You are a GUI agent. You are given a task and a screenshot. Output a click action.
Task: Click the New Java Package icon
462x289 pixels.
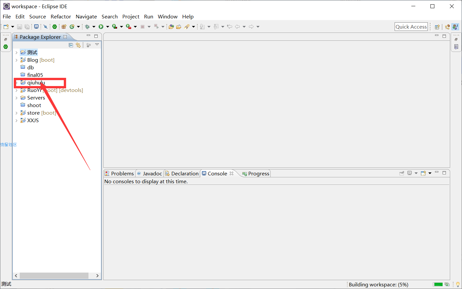pos(64,27)
